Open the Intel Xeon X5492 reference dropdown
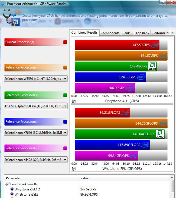This screenshot has width=176, height=198. click(36, 160)
